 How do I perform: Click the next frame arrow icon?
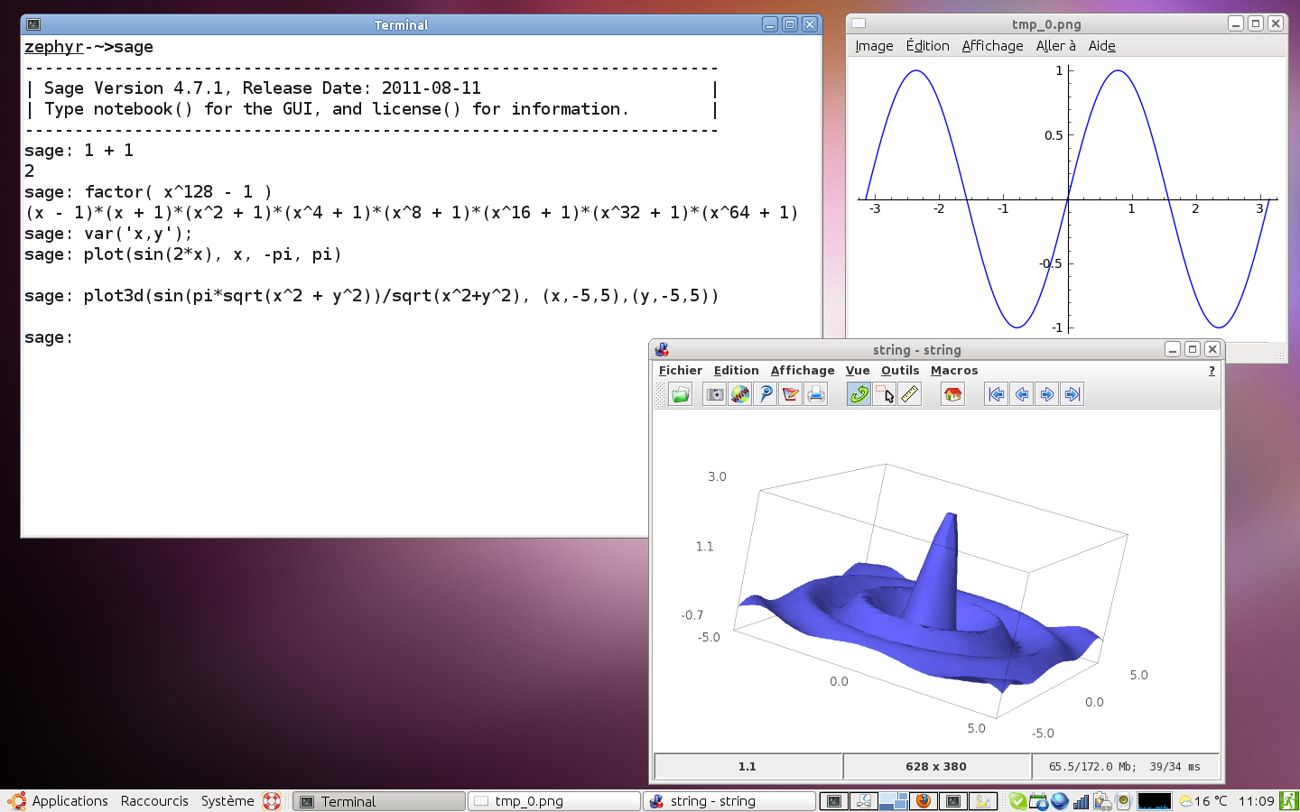point(1046,394)
